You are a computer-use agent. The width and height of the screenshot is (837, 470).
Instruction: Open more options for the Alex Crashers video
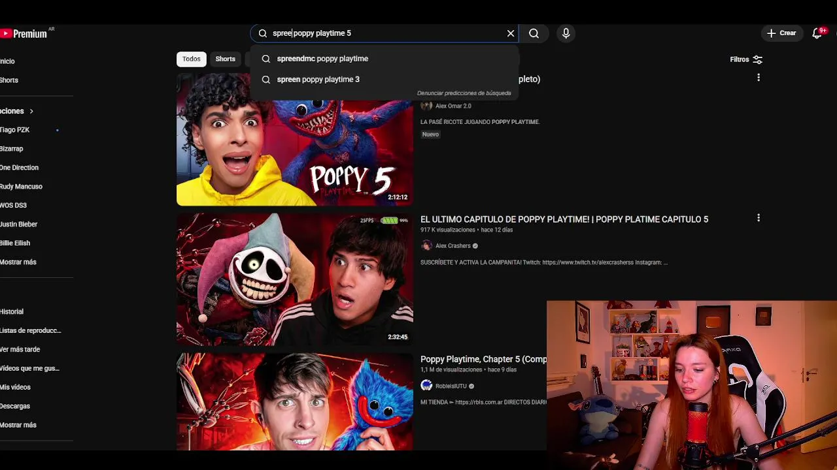click(759, 218)
